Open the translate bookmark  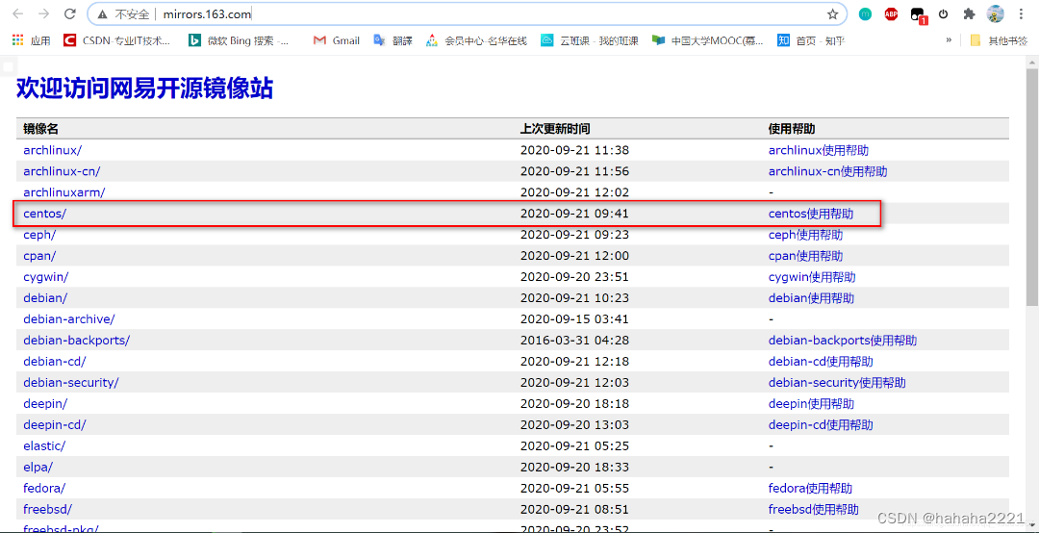(393, 40)
